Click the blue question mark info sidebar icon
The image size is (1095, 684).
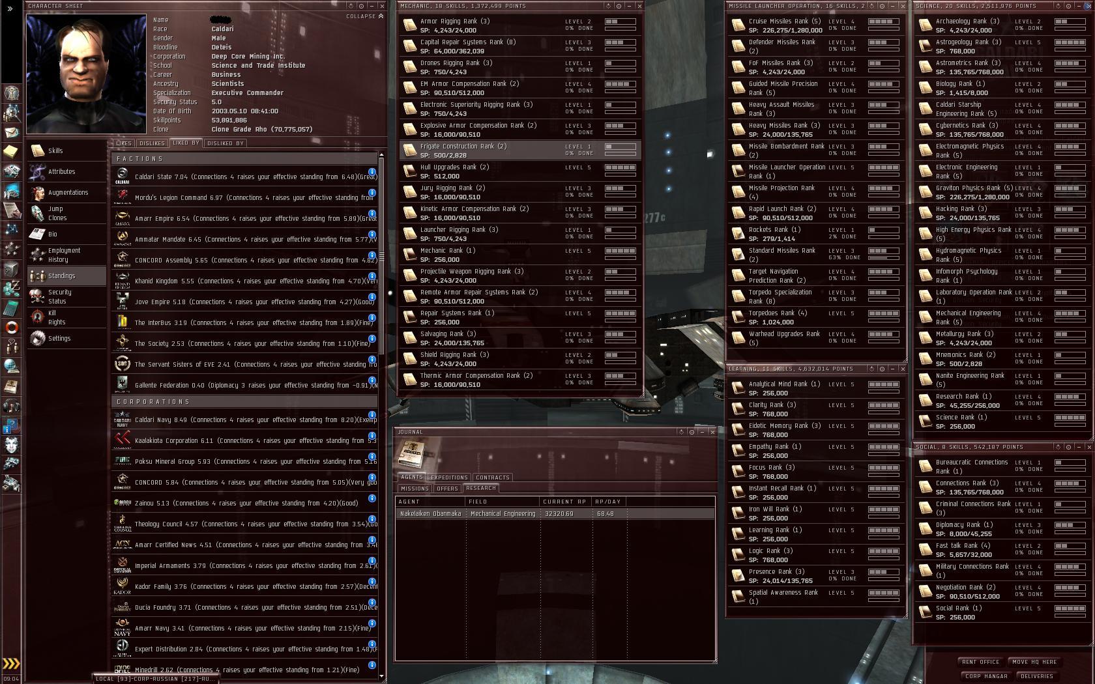[11, 425]
